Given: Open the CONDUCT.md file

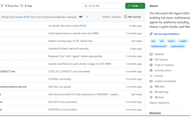Looking at the screenshot, I should click(x=7, y=72).
